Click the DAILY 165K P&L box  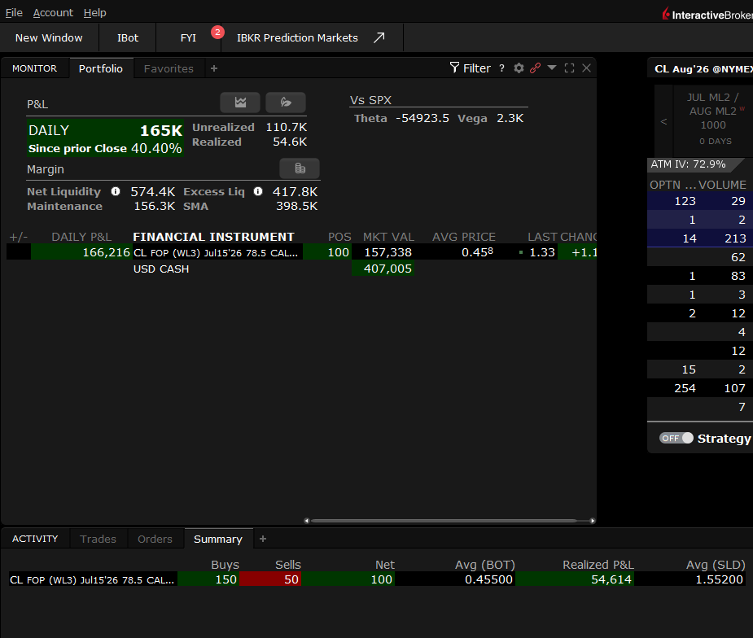coord(105,138)
